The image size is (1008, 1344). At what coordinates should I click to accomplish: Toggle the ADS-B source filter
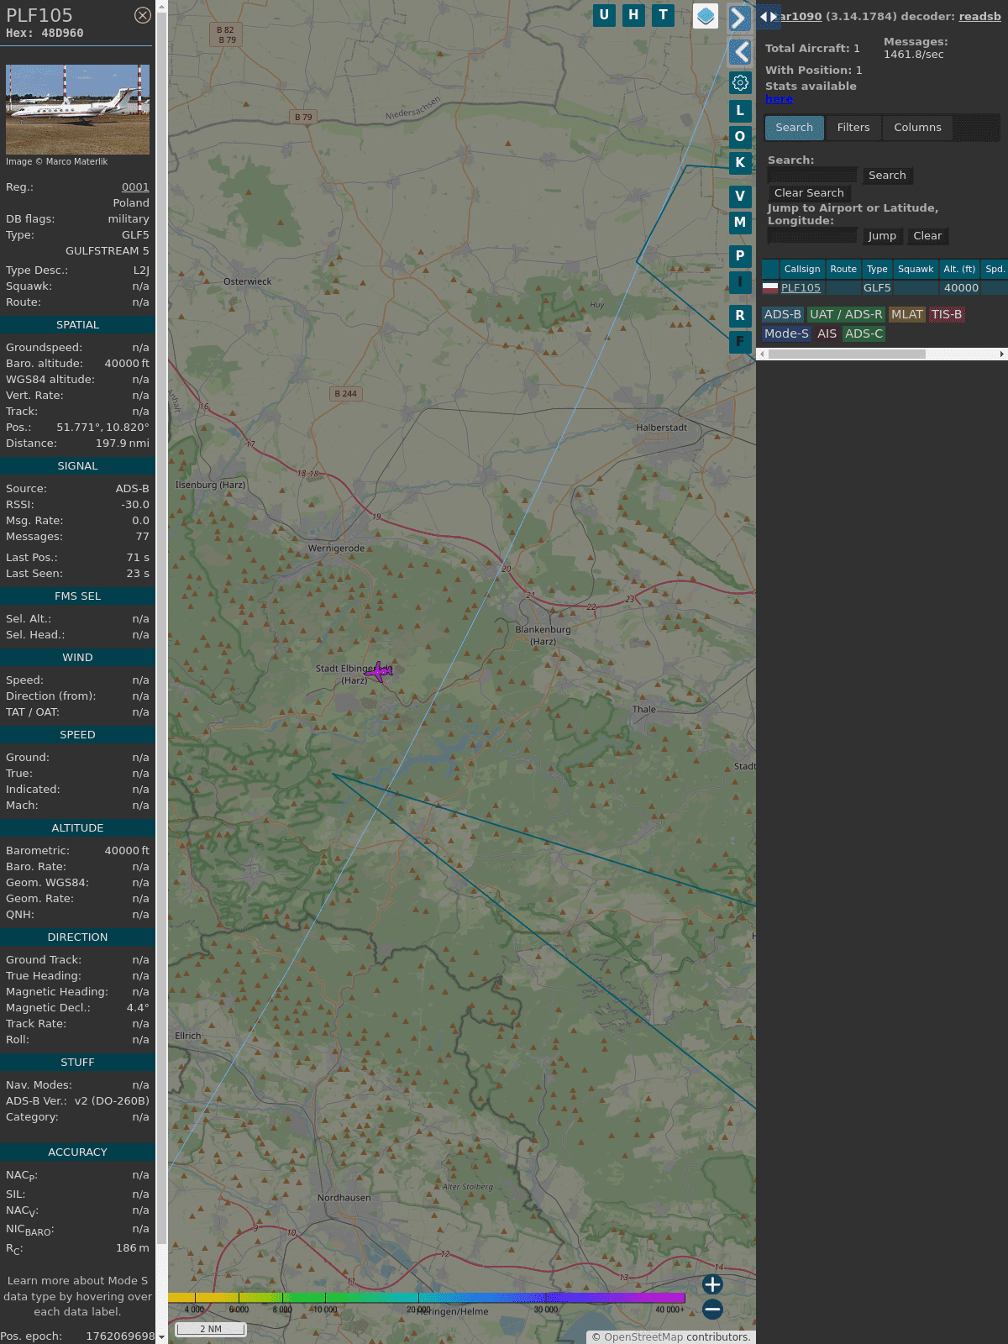click(782, 314)
